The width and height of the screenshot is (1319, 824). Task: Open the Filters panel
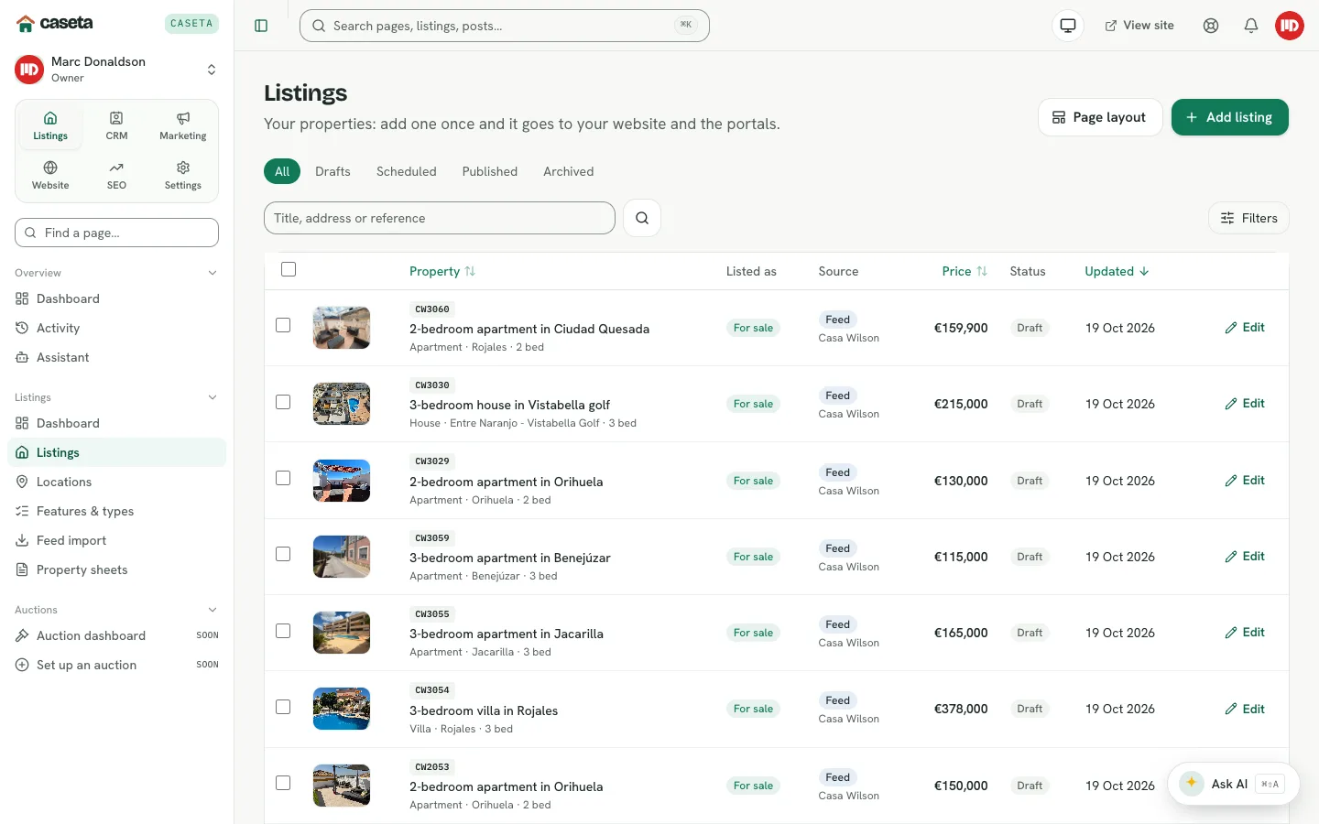pyautogui.click(x=1248, y=218)
